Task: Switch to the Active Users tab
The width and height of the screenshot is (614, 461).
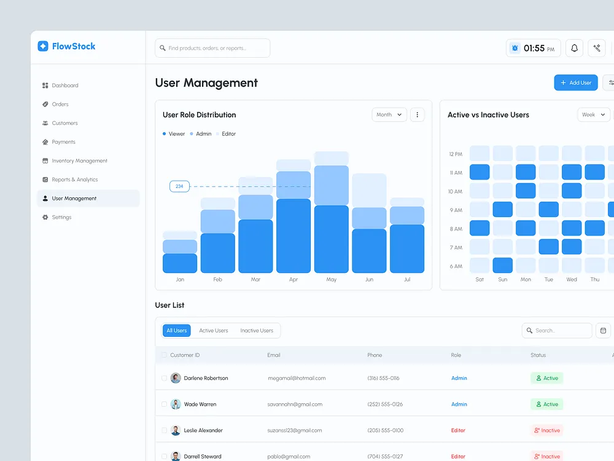Action: pos(213,330)
